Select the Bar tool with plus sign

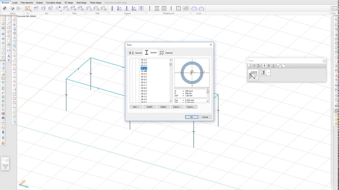click(x=58, y=8)
